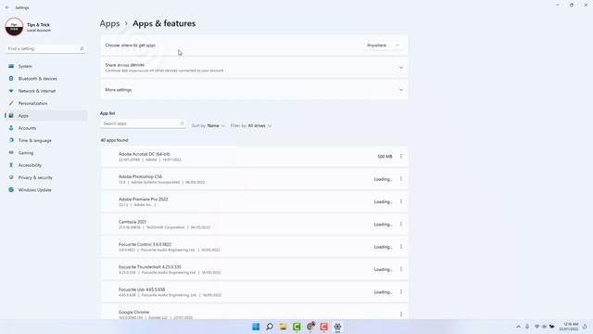
Task: Open the Windows Start menu
Action: 256,327
